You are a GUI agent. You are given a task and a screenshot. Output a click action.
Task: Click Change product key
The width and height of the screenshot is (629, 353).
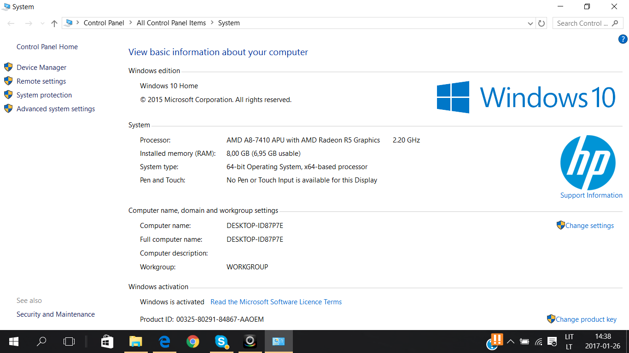click(586, 319)
